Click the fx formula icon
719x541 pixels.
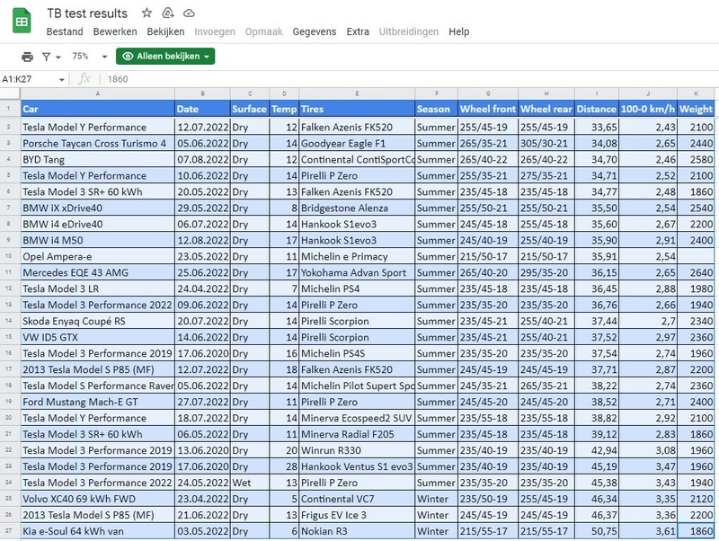coord(84,79)
